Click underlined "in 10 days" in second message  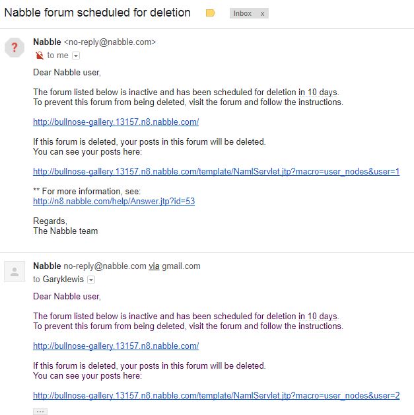coord(318,317)
